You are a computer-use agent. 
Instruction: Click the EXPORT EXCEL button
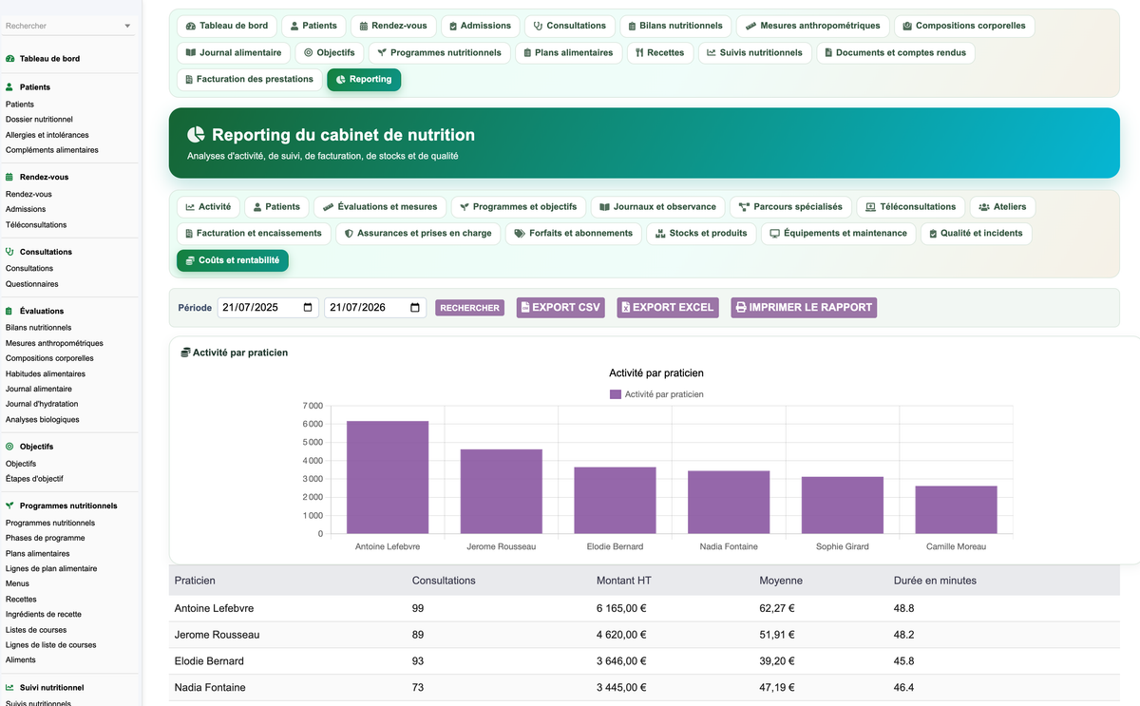pyautogui.click(x=669, y=308)
